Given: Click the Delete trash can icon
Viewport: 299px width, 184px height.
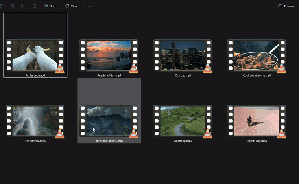Looking at the screenshot, I should 34,6.
